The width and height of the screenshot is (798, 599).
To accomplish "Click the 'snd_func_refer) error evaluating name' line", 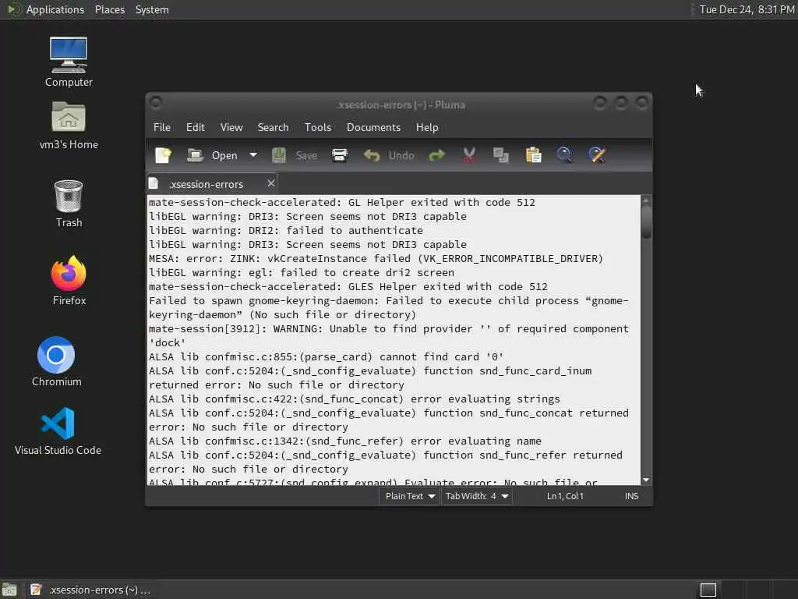I will coord(345,441).
